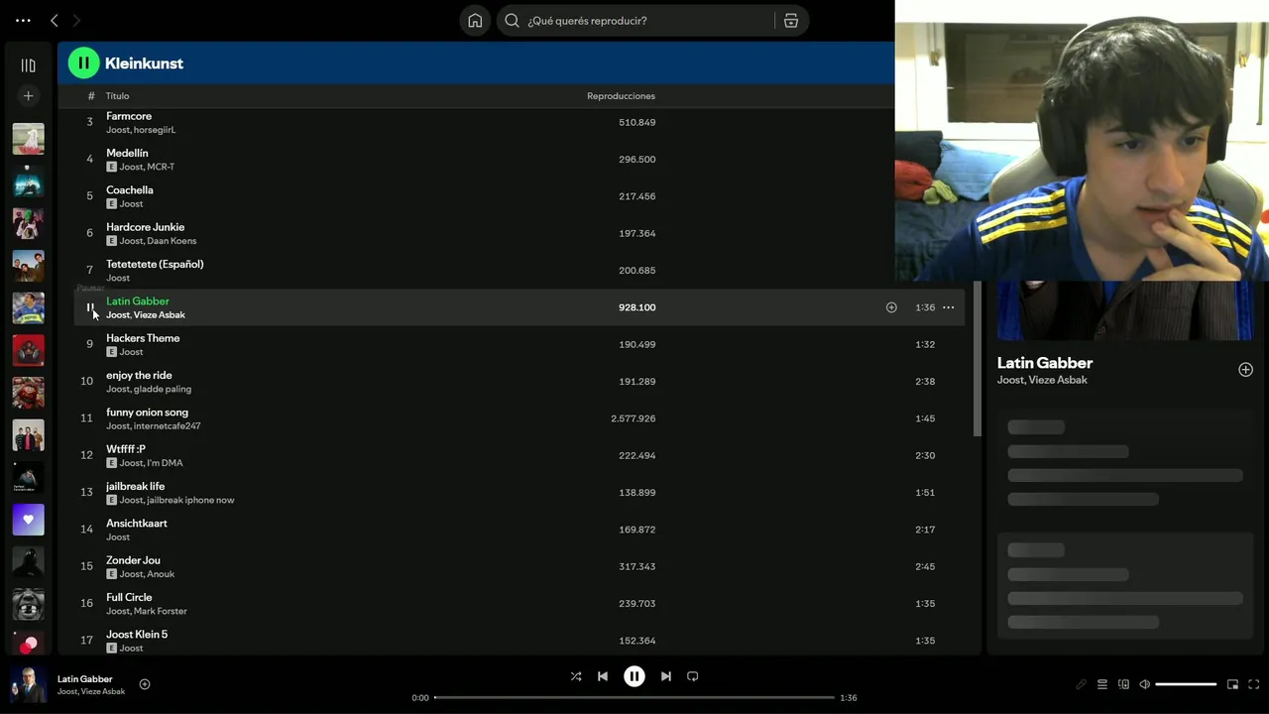Select the Hackers Theme track
This screenshot has width=1269, height=714.
tap(143, 338)
